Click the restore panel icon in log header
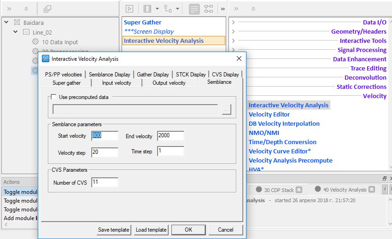The image size is (392, 239). [385, 178]
